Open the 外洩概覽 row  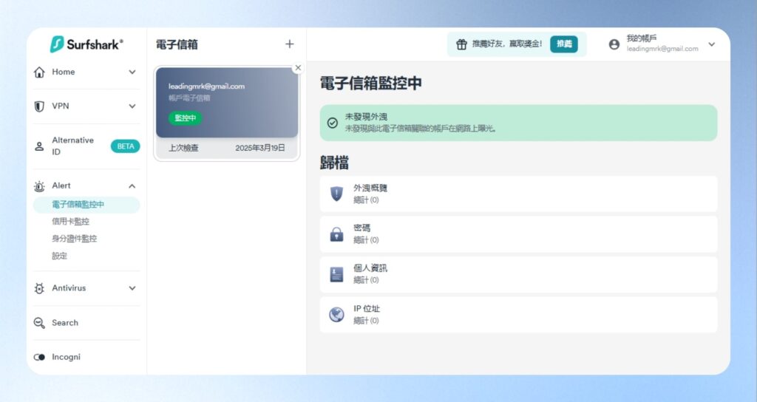pyautogui.click(x=518, y=194)
